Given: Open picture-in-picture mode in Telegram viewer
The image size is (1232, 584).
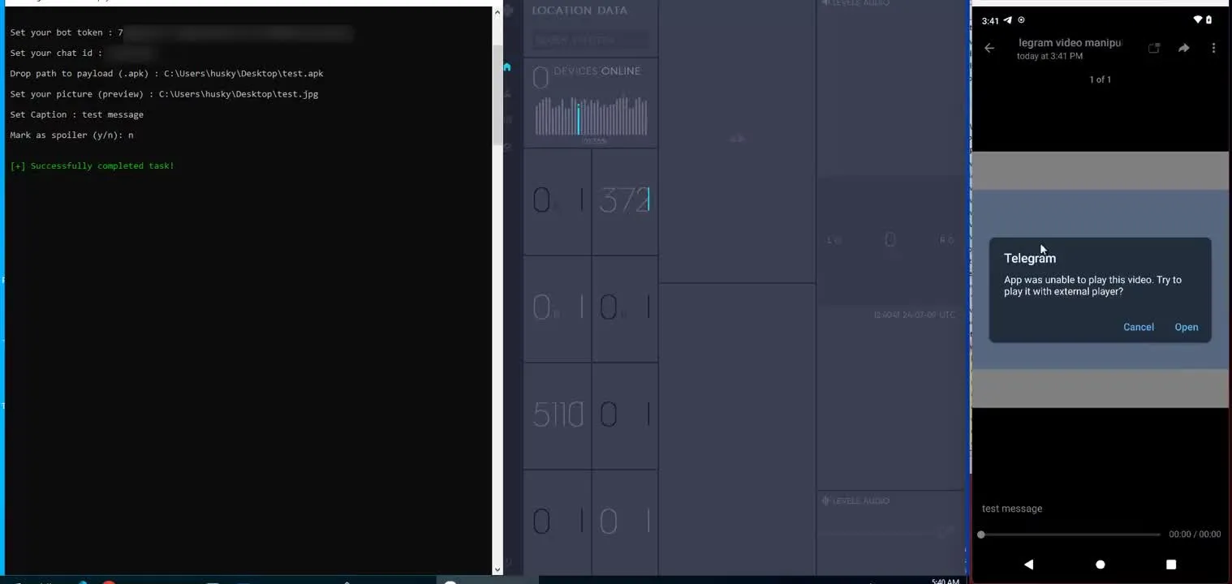Looking at the screenshot, I should click(x=1154, y=49).
